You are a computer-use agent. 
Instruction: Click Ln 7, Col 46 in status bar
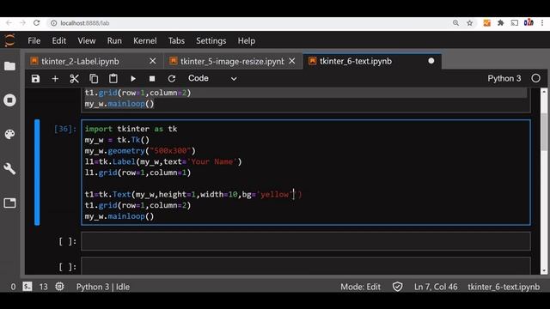[436, 287]
